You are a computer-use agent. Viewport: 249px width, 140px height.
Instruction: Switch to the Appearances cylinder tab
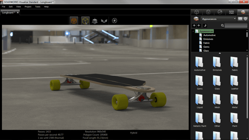tap(208, 12)
